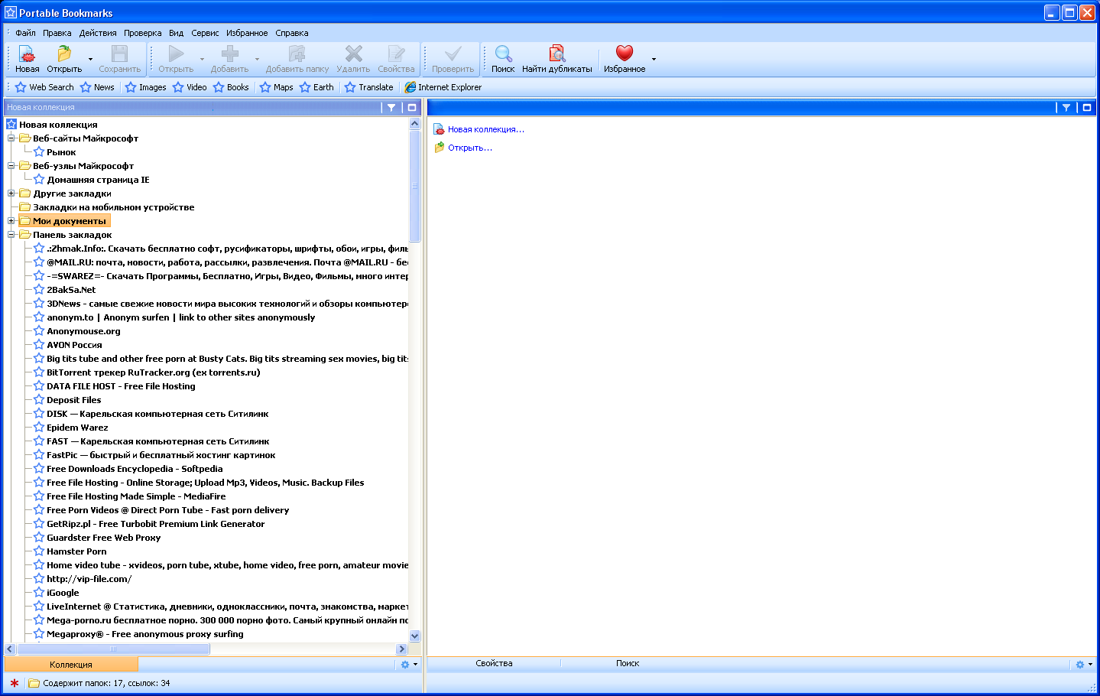Open the Действия menu

98,33
